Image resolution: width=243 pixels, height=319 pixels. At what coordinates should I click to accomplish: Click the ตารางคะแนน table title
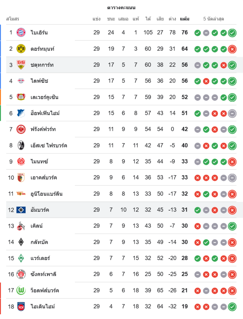tap(121, 7)
